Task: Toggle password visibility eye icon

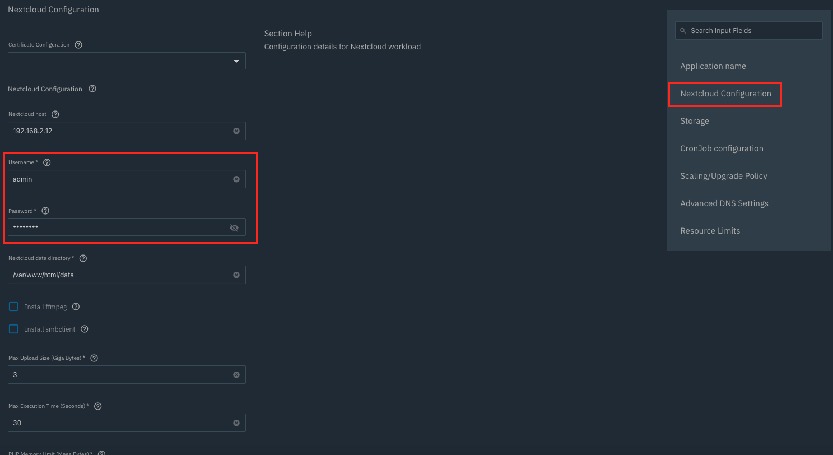Action: pos(234,227)
